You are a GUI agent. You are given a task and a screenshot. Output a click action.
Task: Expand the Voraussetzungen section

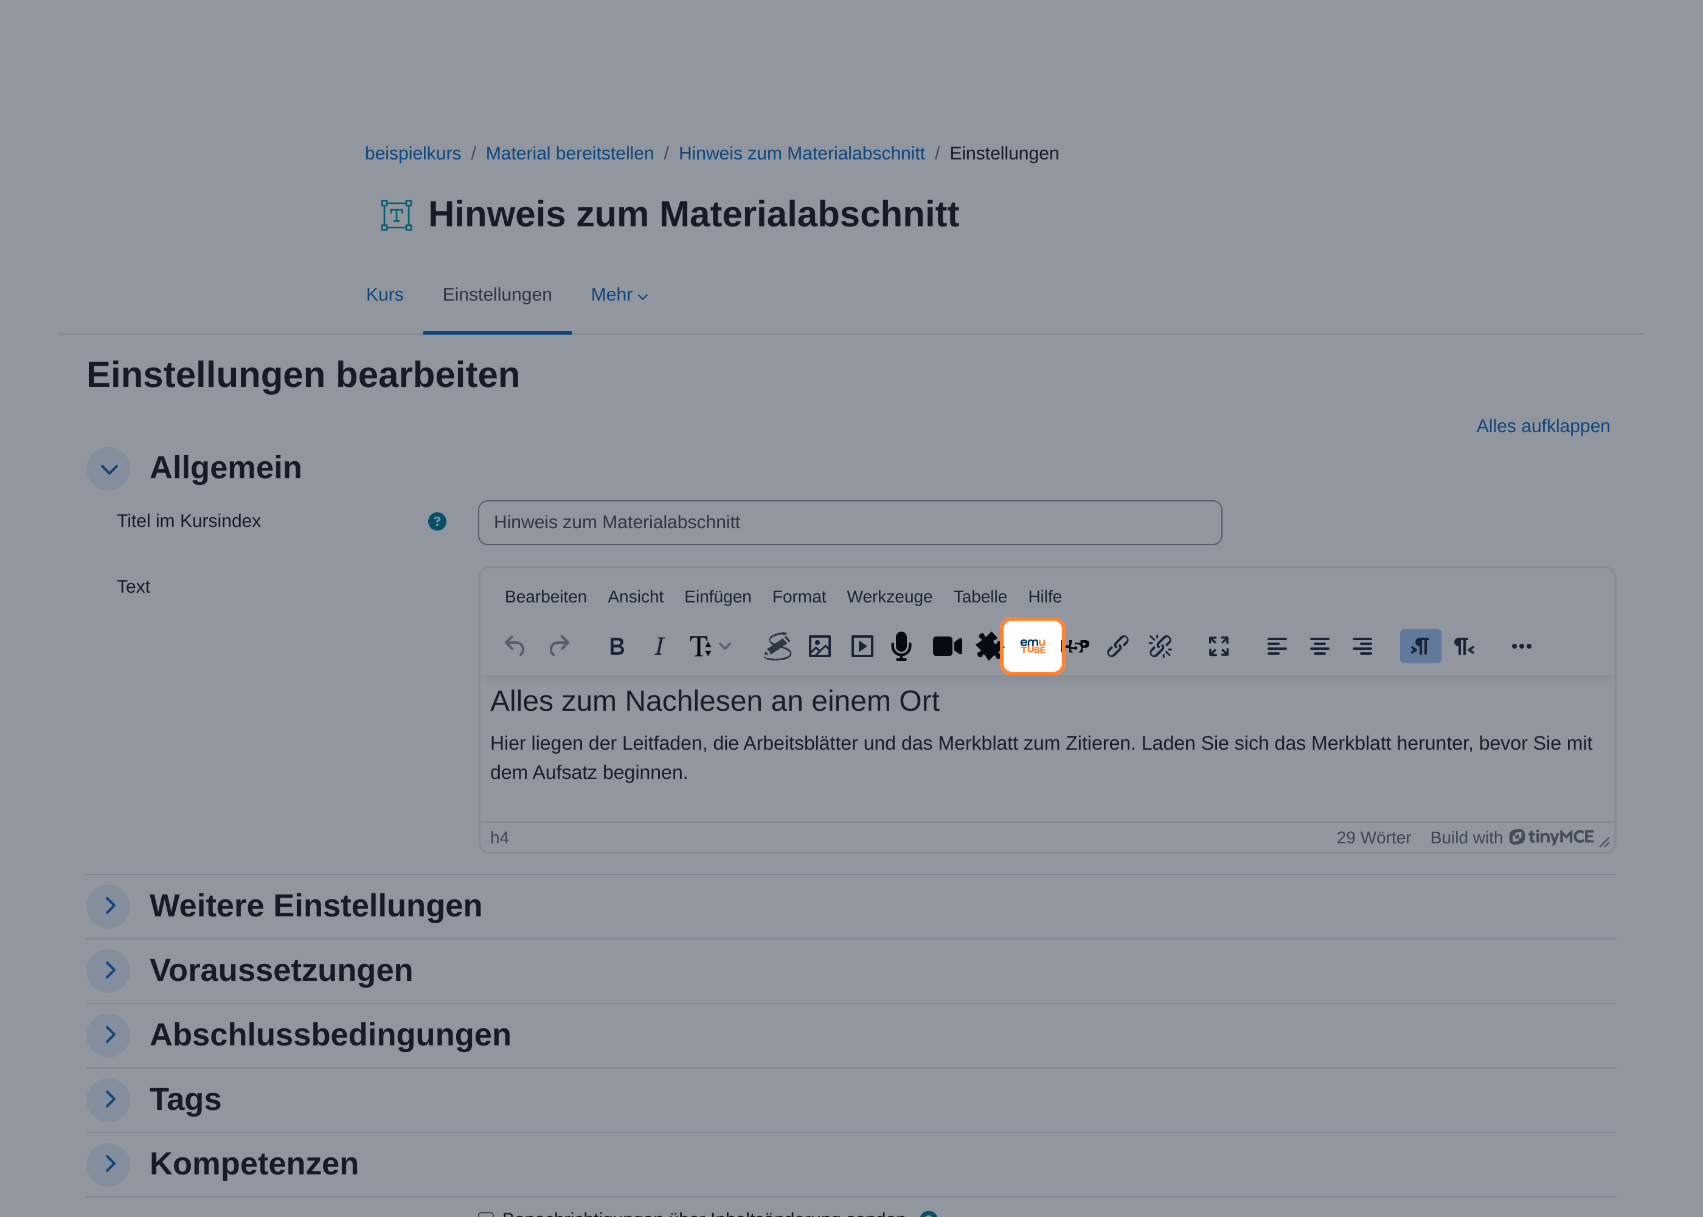pyautogui.click(x=109, y=971)
